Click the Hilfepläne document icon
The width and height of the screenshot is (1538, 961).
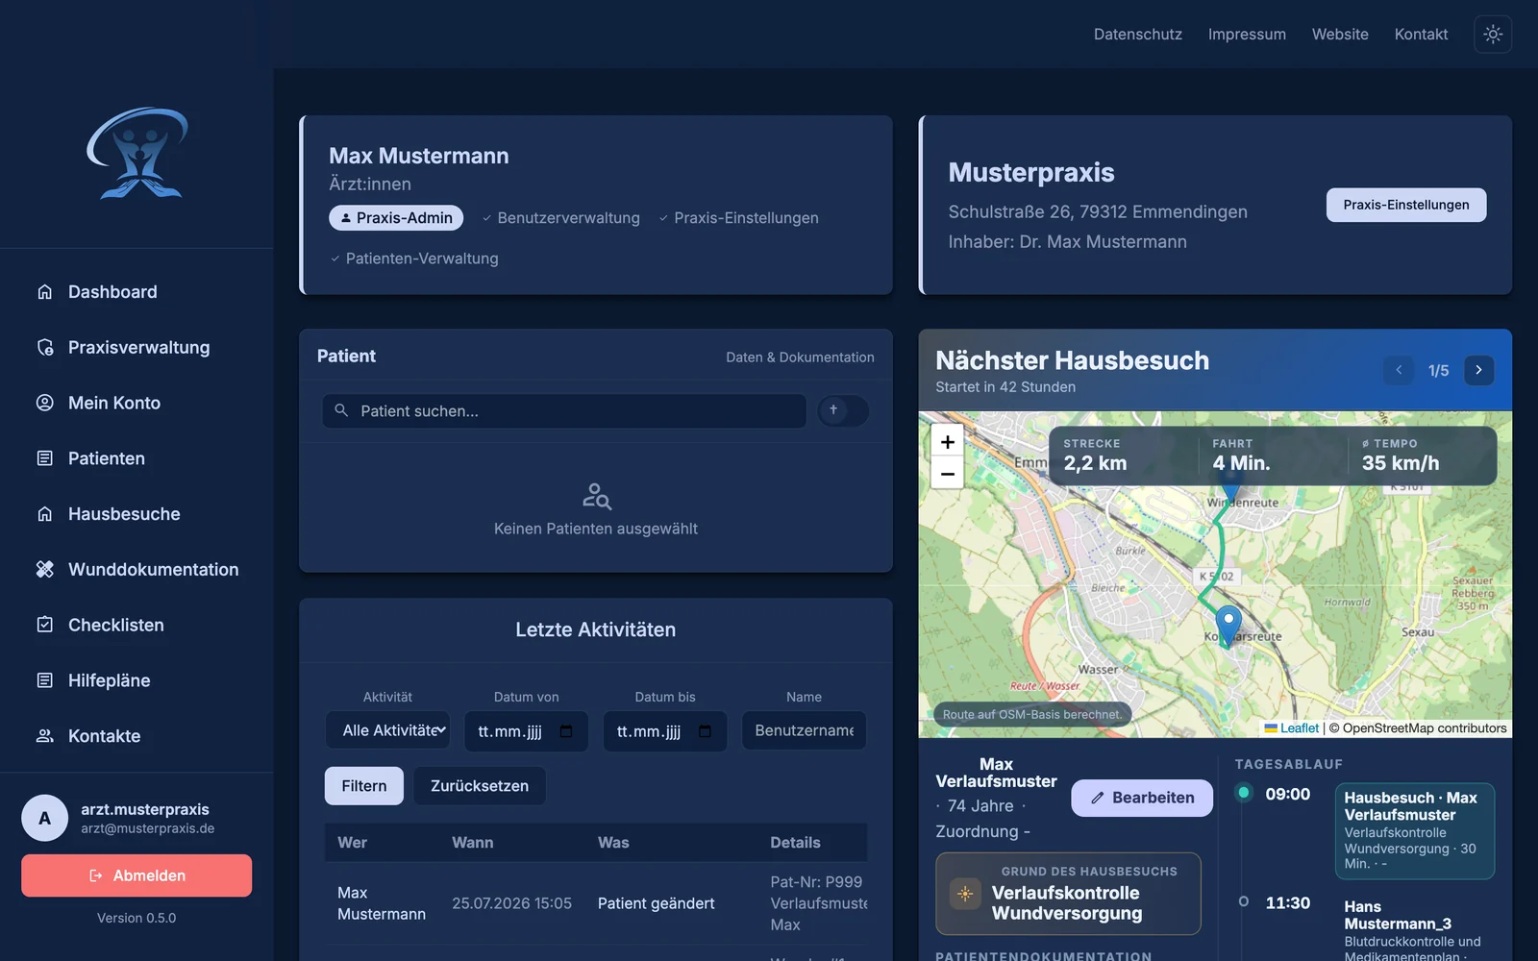(x=44, y=680)
